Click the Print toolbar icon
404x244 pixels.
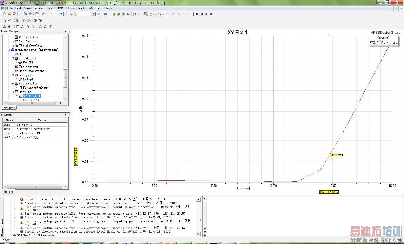pyautogui.click(x=36, y=14)
